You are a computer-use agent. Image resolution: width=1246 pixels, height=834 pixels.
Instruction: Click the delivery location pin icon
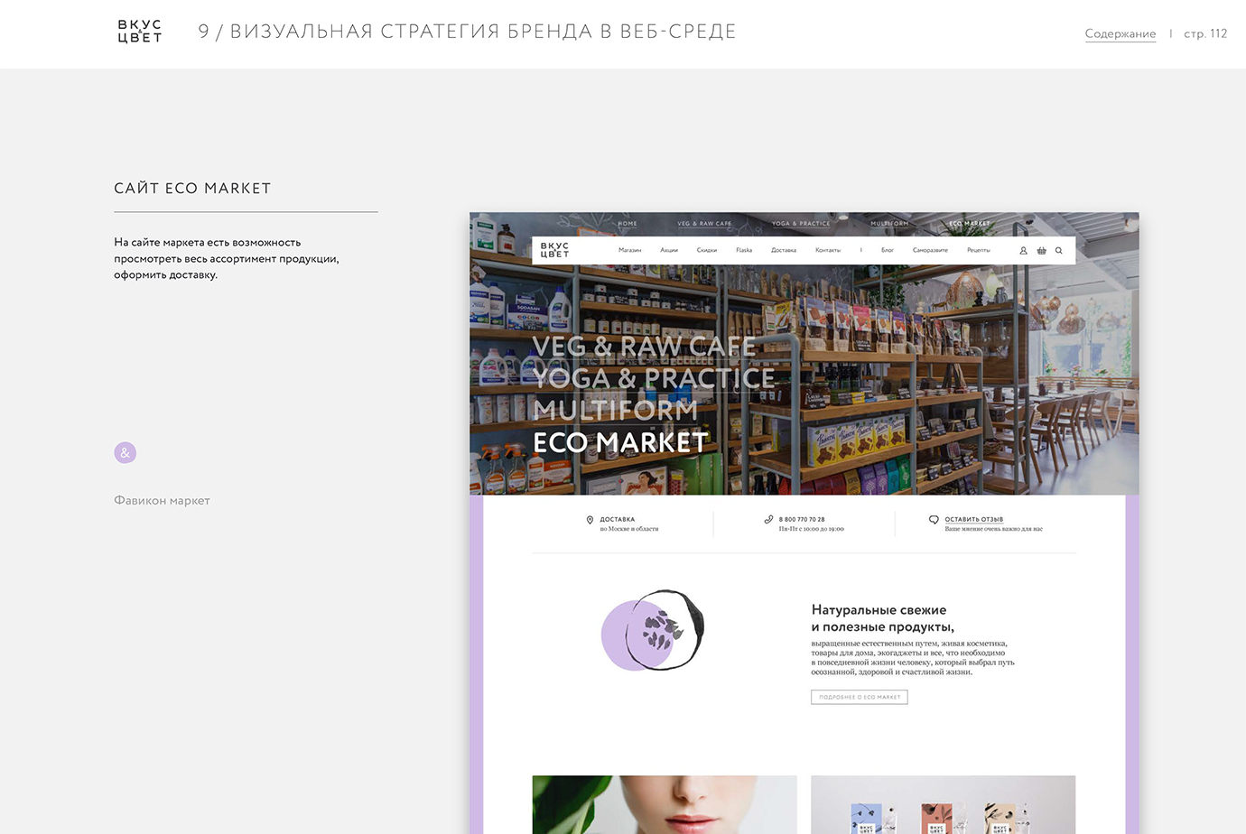click(x=590, y=520)
